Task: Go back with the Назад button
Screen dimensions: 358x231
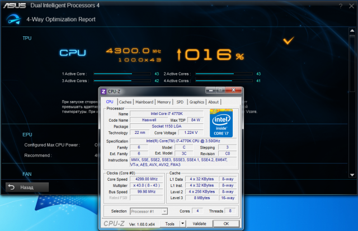Action: point(27,187)
